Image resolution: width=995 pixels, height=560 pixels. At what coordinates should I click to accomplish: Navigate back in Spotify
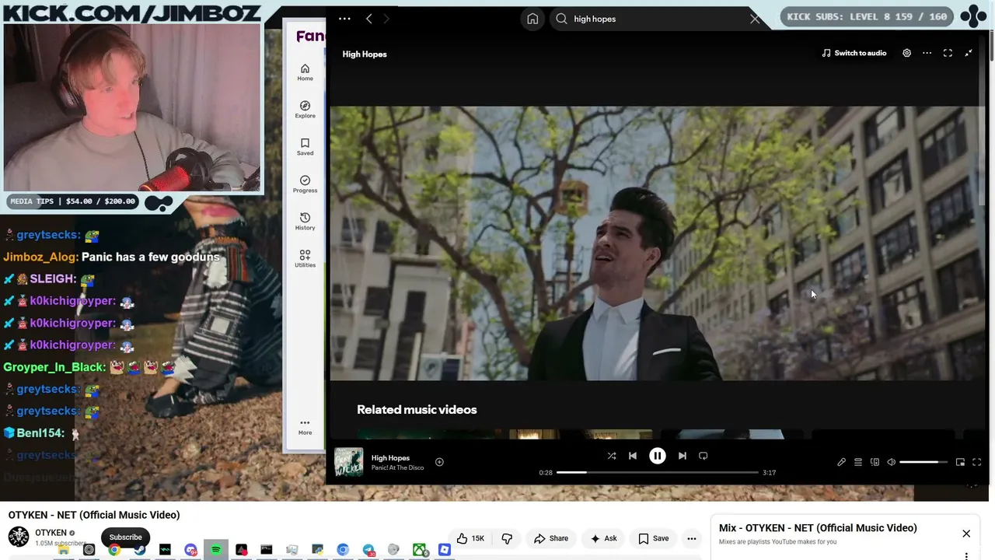369,19
